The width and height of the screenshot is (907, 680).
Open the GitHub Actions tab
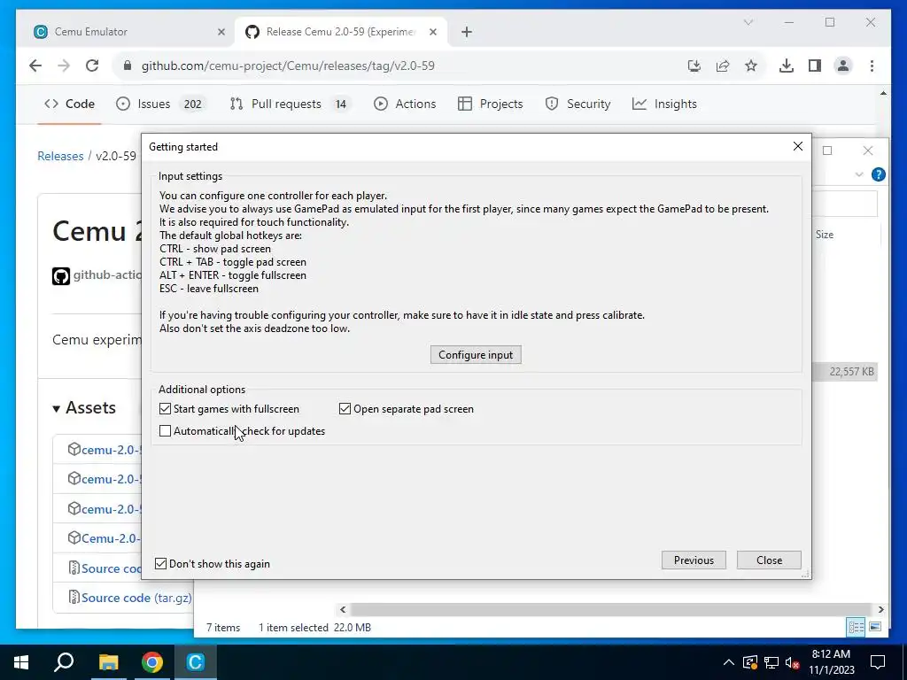405,104
